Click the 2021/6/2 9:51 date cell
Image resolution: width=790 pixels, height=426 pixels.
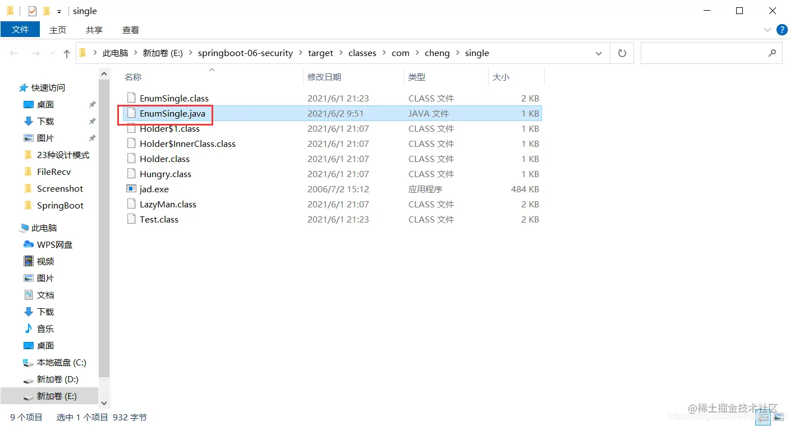coord(335,113)
